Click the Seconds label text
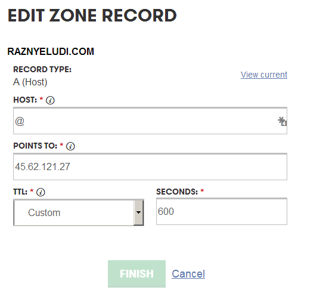This screenshot has height=299, width=326. 177,192
